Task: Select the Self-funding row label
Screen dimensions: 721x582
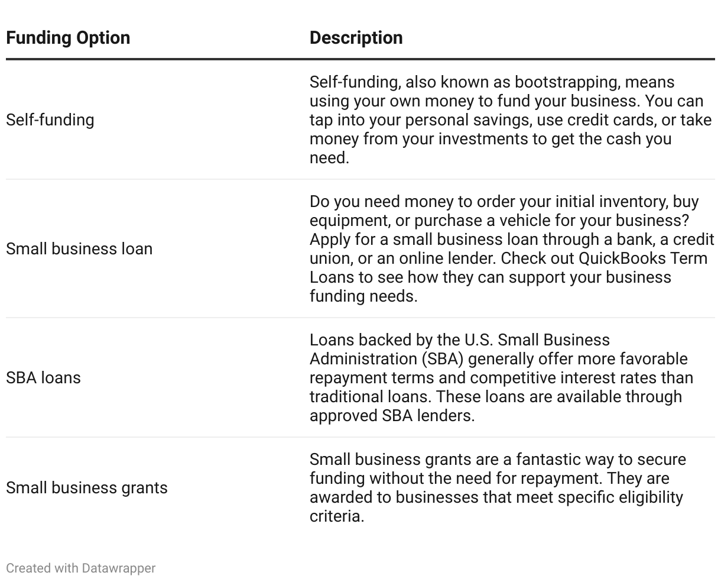Action: tap(50, 120)
